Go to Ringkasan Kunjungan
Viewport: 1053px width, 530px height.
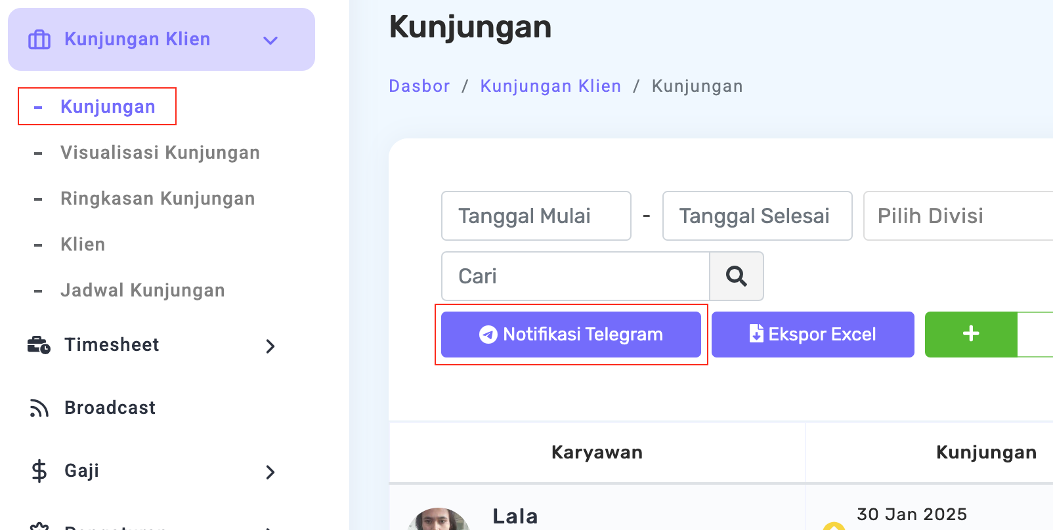pos(158,198)
